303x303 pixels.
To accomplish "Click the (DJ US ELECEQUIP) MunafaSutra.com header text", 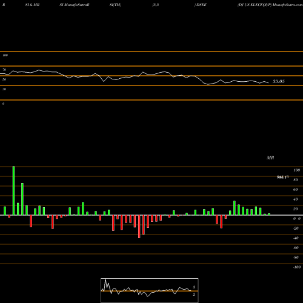I will tap(270, 5).
